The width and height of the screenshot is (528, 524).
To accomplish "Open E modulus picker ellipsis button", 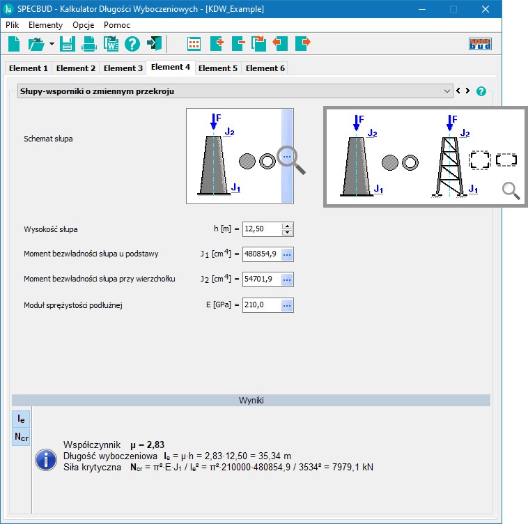I will pyautogui.click(x=286, y=305).
